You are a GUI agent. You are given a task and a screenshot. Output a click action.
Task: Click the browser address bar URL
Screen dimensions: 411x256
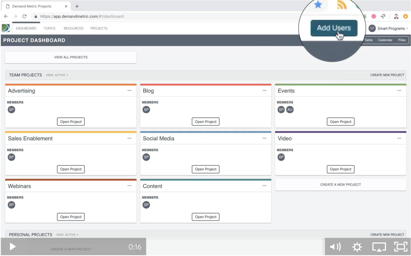pos(82,17)
